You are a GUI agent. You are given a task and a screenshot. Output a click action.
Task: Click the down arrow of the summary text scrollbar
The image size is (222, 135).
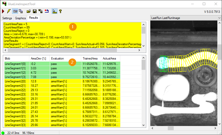143,46
